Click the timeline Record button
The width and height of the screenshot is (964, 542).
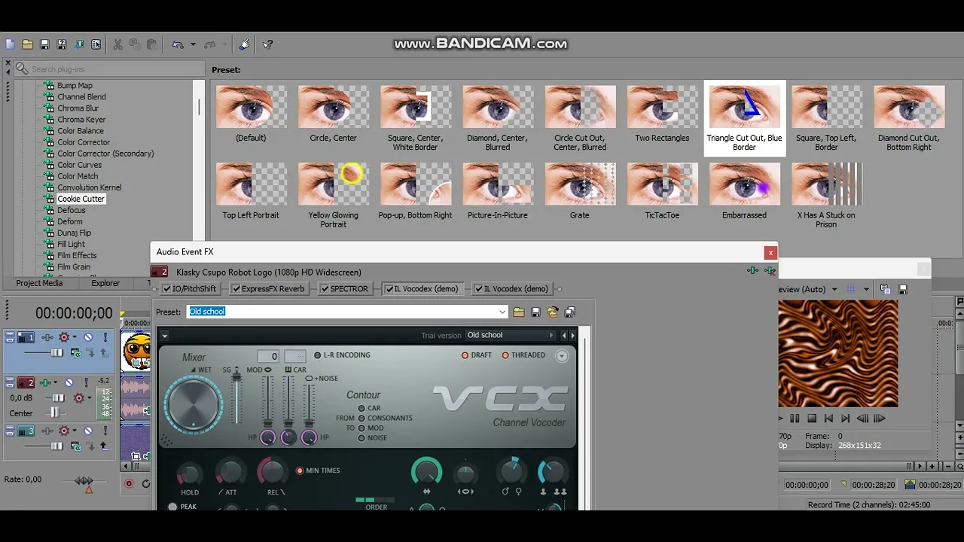coord(129,484)
